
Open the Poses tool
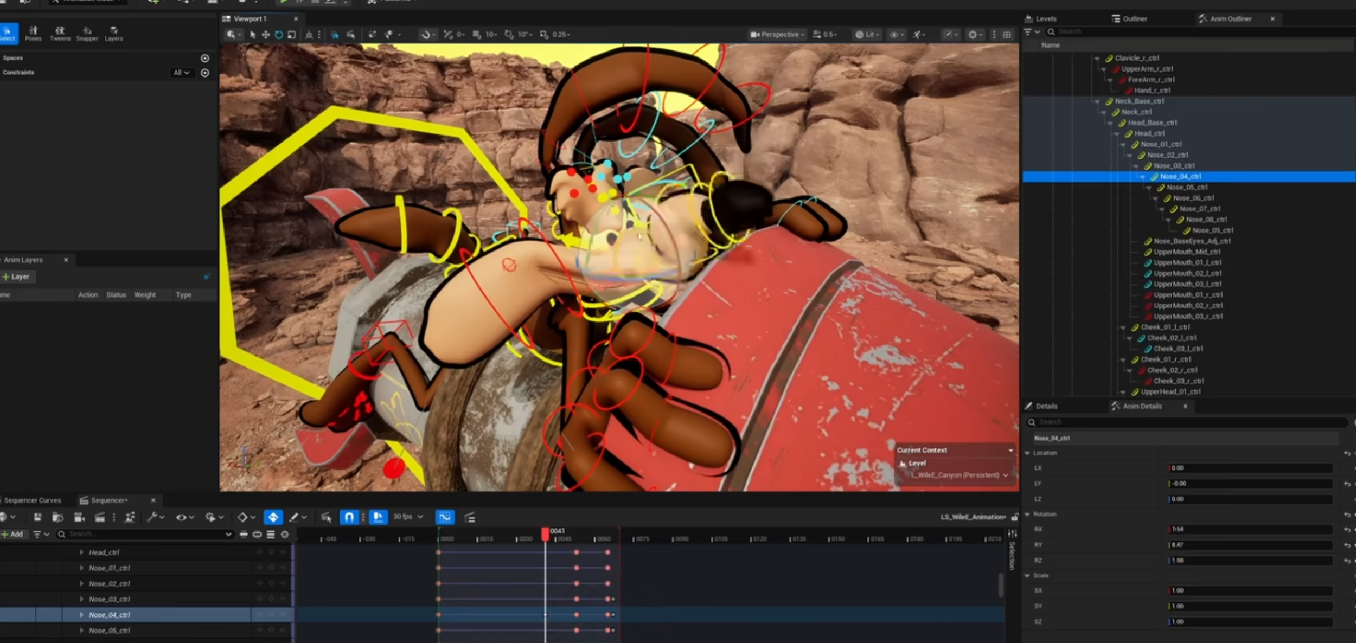tap(33, 34)
